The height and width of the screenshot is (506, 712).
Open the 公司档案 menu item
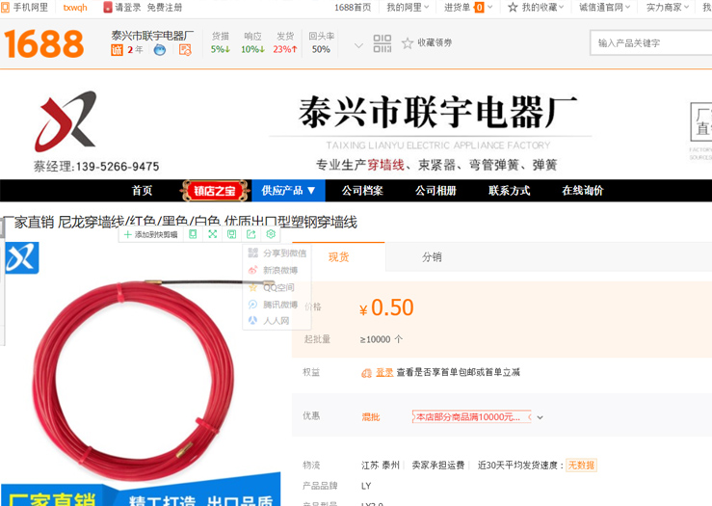tap(362, 191)
